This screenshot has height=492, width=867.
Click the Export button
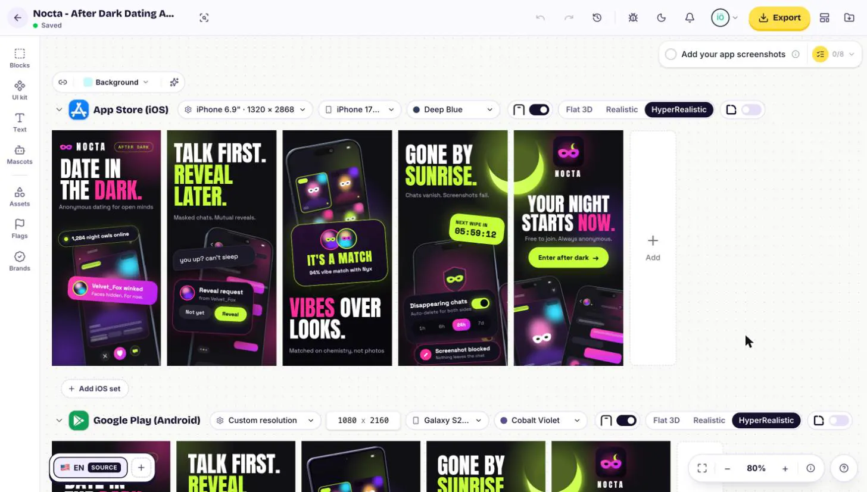pyautogui.click(x=779, y=18)
